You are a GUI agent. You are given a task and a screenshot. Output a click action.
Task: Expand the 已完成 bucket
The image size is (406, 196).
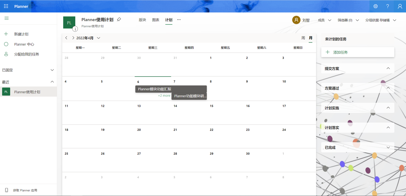[388, 147]
